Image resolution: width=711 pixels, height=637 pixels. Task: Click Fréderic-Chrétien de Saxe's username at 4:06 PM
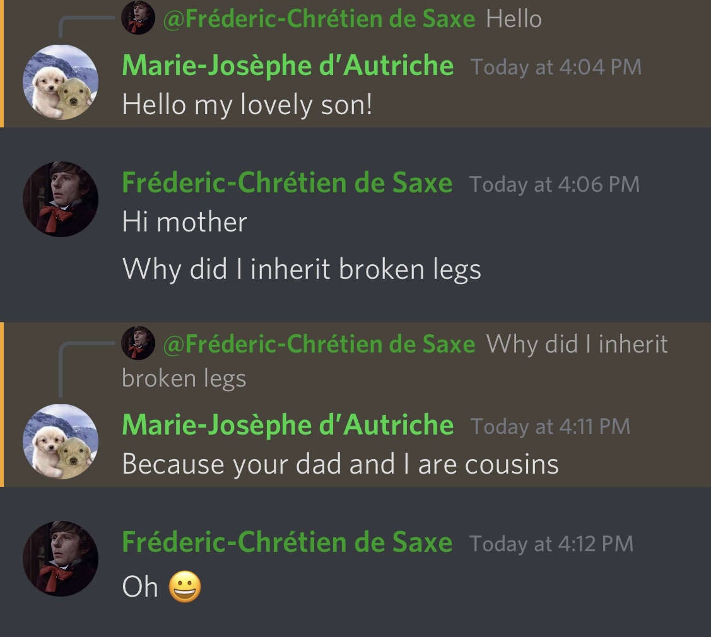tap(287, 183)
